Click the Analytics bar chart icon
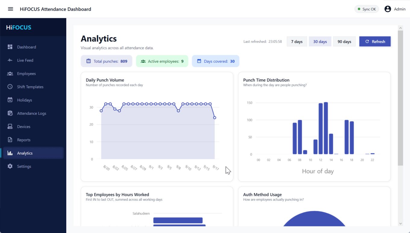The image size is (410, 233). click(10, 153)
